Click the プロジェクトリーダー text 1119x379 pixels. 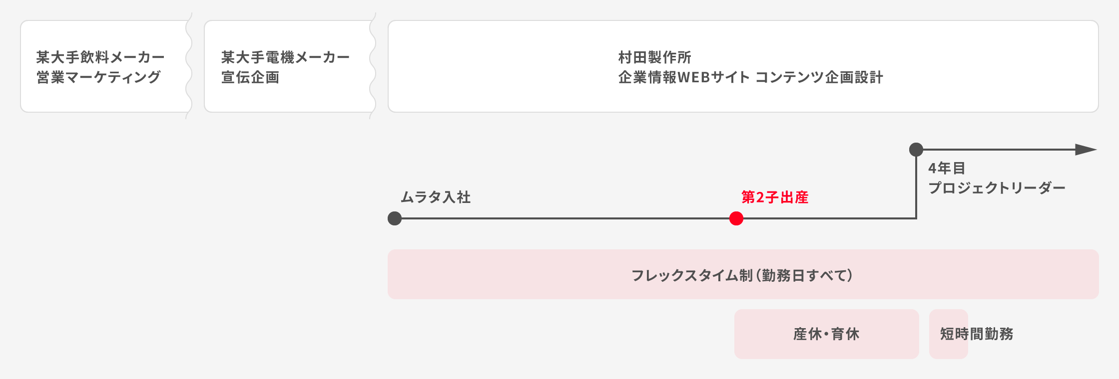click(x=997, y=188)
